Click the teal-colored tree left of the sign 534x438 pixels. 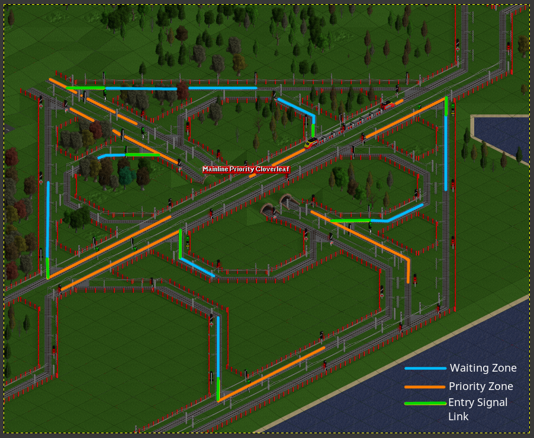(126, 176)
